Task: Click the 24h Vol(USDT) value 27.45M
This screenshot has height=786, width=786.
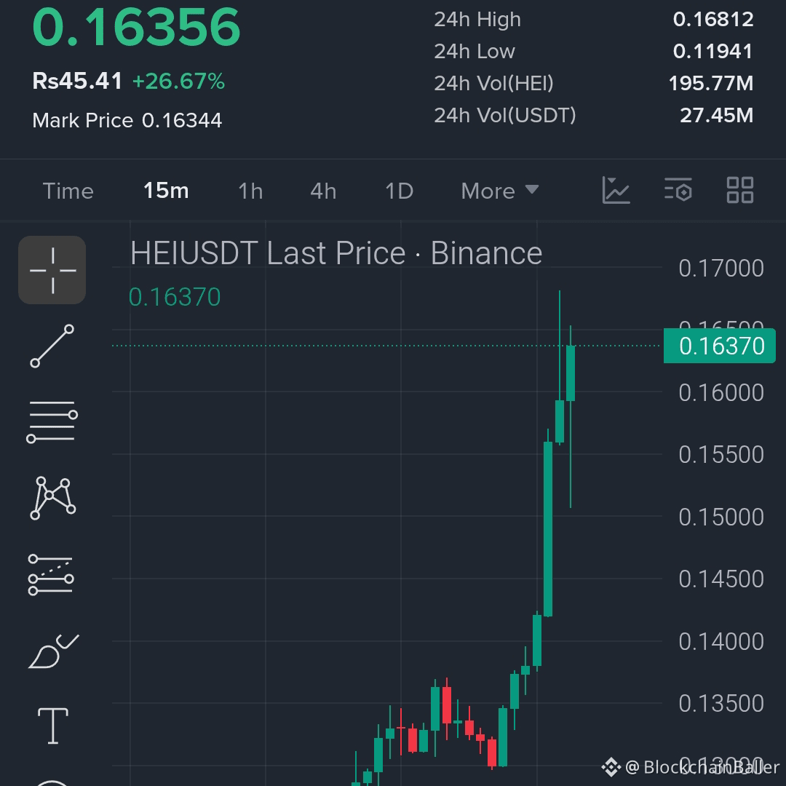Action: click(716, 115)
